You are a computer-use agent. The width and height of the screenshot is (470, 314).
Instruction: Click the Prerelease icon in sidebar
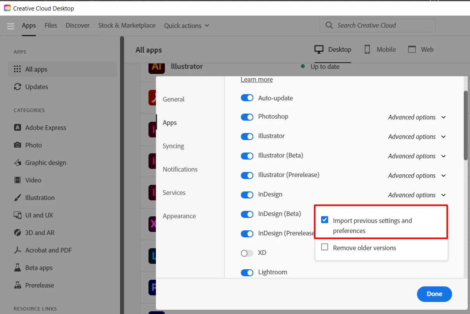click(x=17, y=285)
